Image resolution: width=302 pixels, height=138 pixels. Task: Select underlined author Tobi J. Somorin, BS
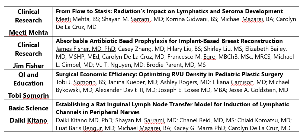pos(81,82)
